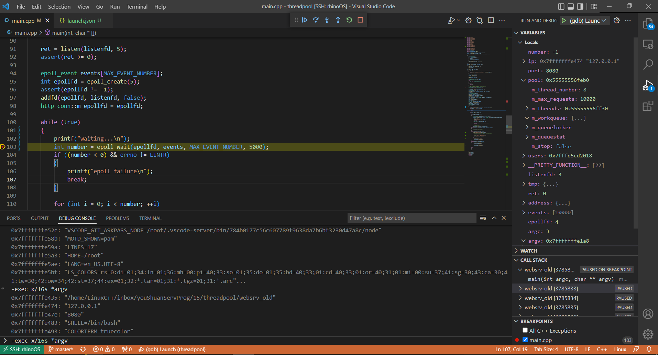Open changes for the current file
Viewport: 658px width, 355px height.
coord(480,21)
